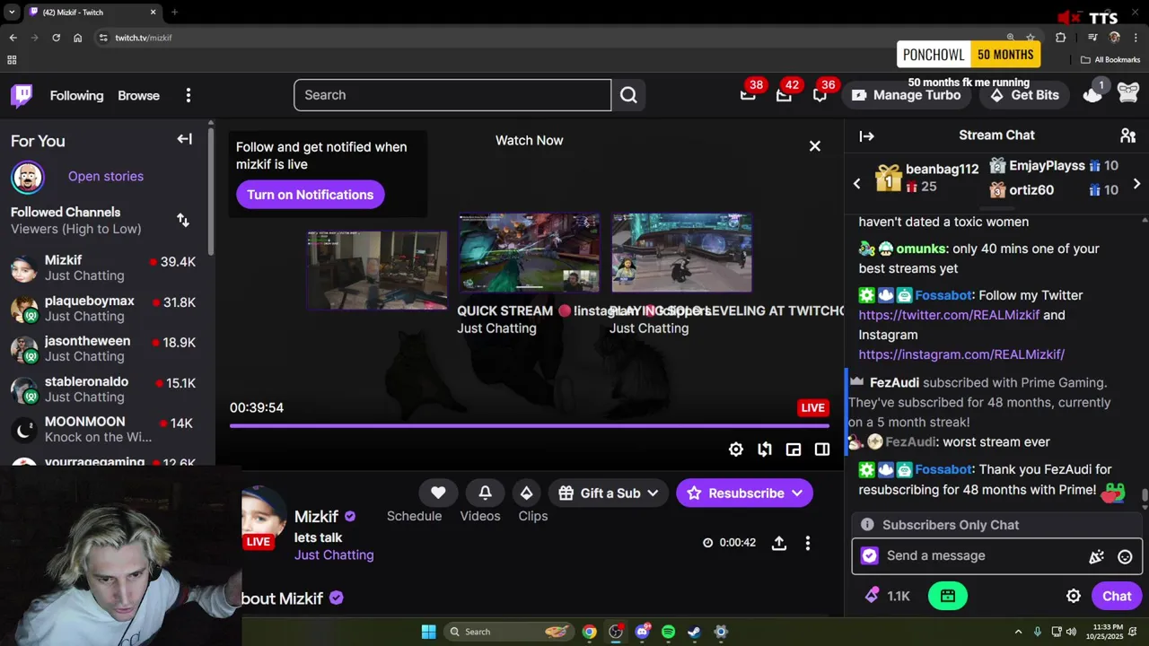The height and width of the screenshot is (646, 1149).
Task: Collapse the For You sidebar
Action: click(x=184, y=139)
